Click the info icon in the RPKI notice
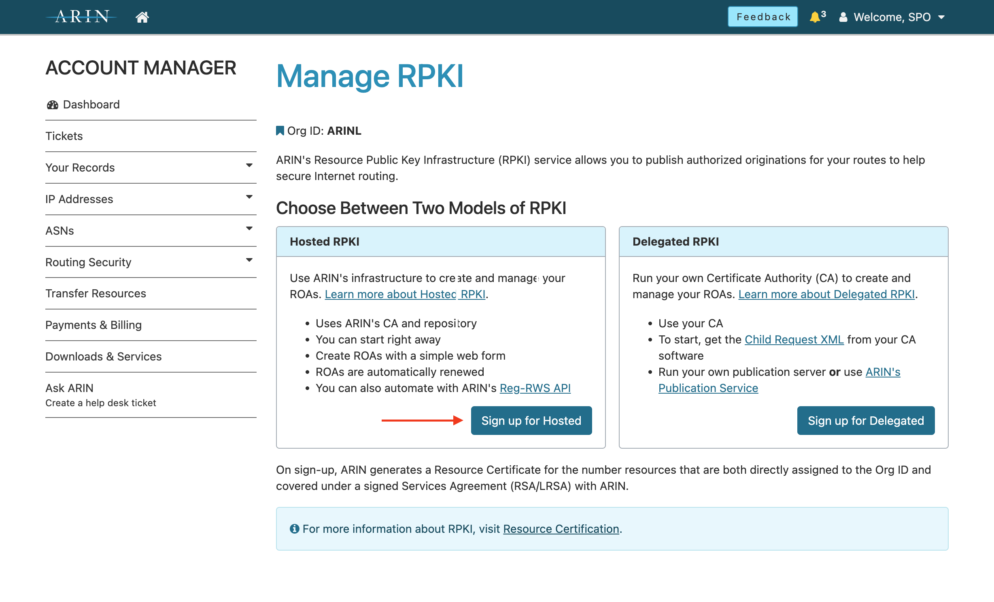Screen dimensions: 994x602 click(294, 529)
